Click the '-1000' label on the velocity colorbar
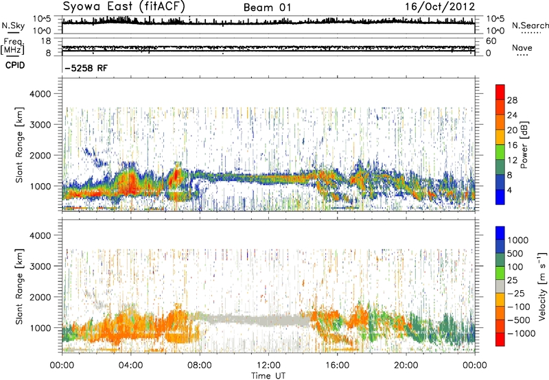549x380 pixels. click(x=522, y=333)
